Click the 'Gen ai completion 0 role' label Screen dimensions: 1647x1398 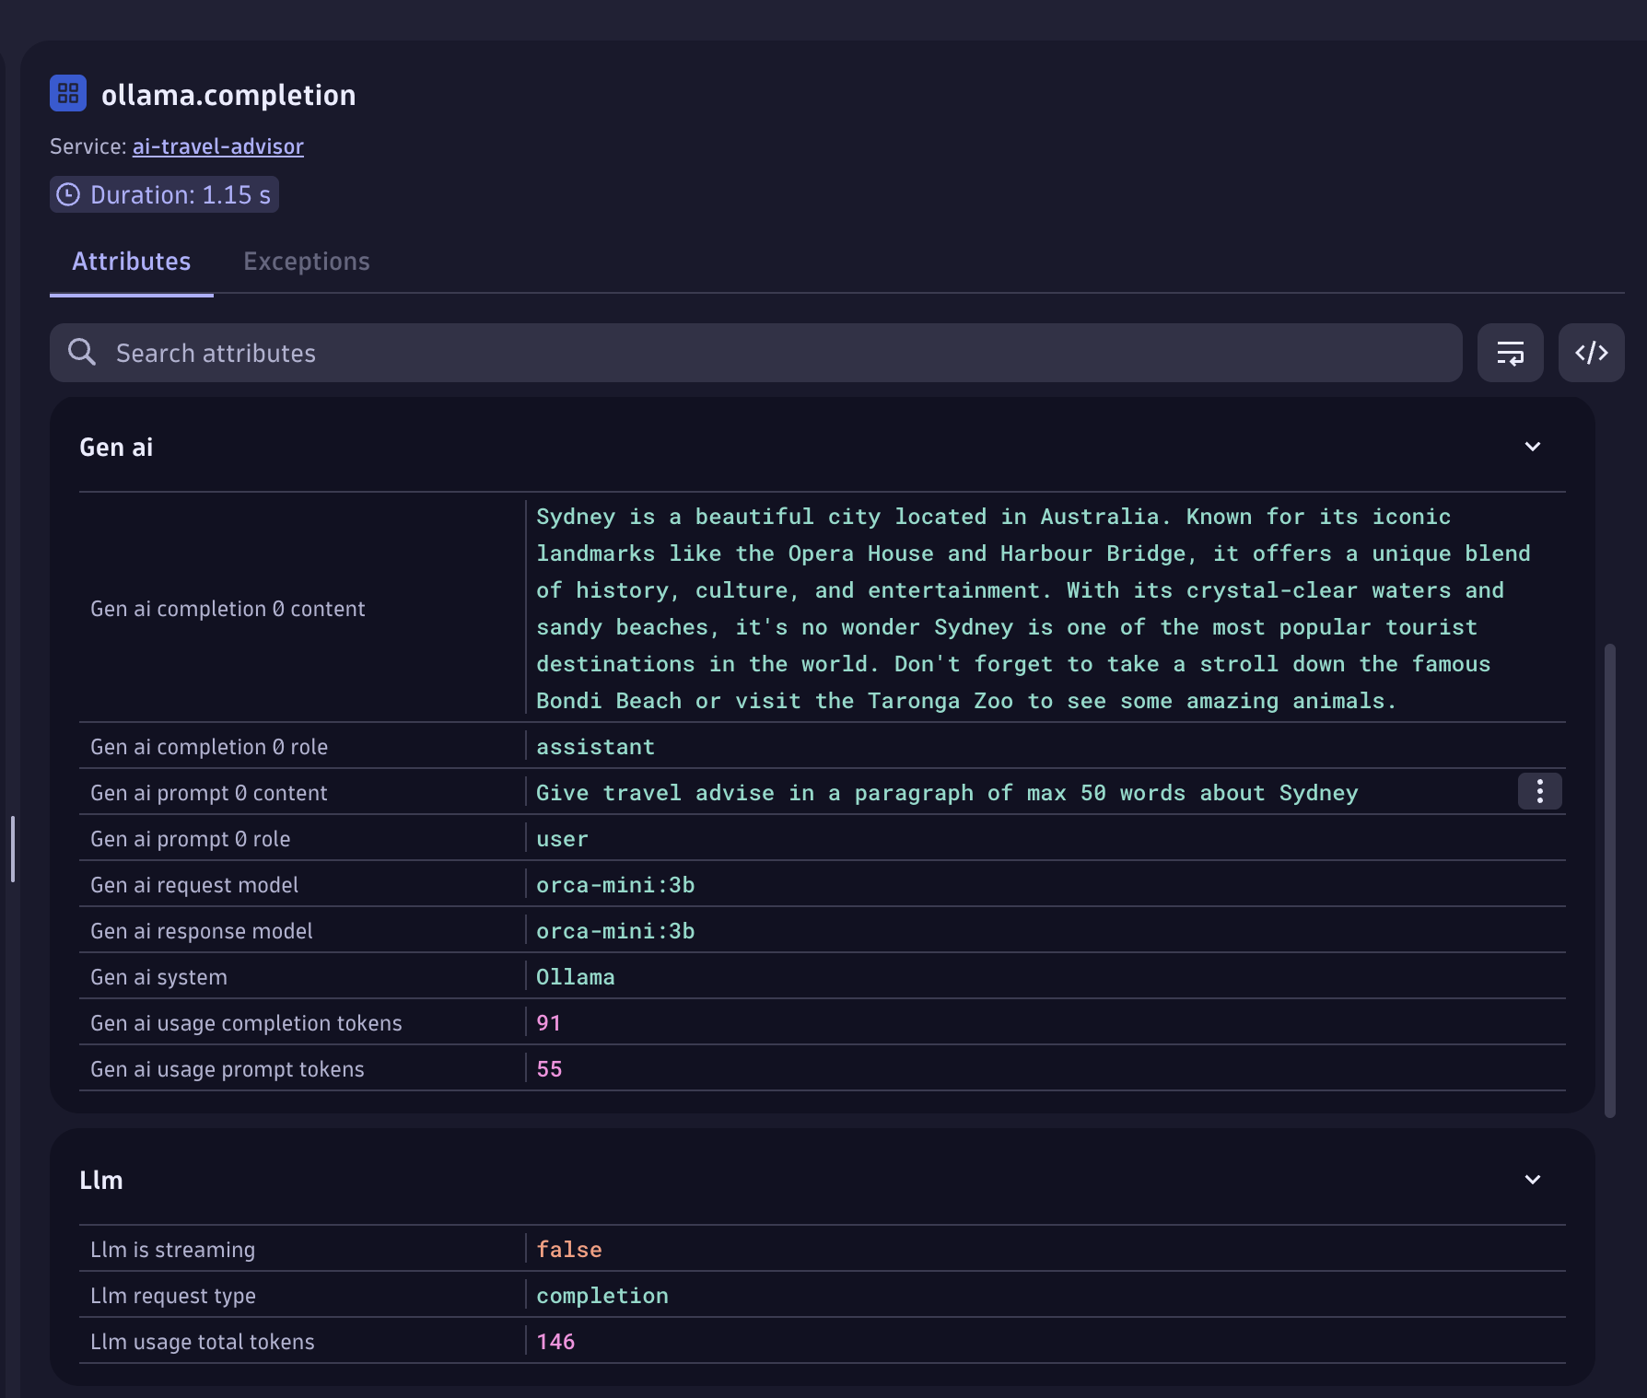(x=209, y=747)
